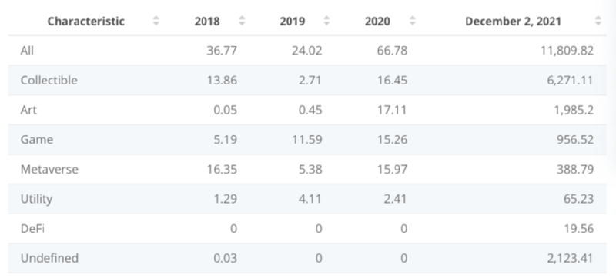The height and width of the screenshot is (278, 616).
Task: Sort table by Characteristic column arrows
Action: [156, 21]
